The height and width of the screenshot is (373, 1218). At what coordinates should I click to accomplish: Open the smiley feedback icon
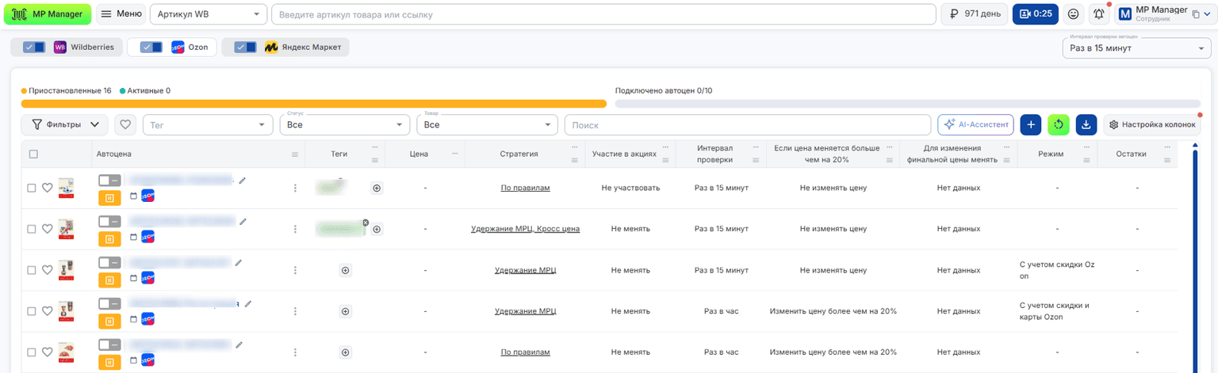1074,14
